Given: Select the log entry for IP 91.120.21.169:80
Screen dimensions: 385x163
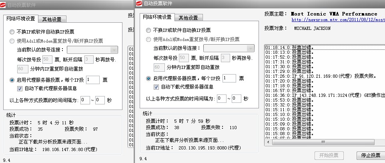Looking at the screenshot, I should pyautogui.click(x=320, y=76).
